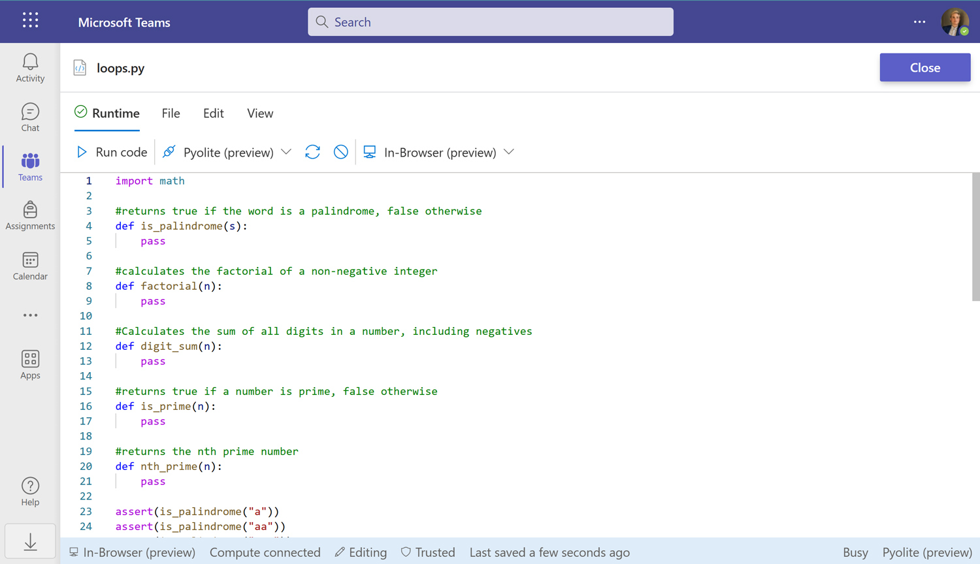Screen dimensions: 980x564
Task: Expand more sidebar apps ellipsis
Action: pyautogui.click(x=30, y=315)
